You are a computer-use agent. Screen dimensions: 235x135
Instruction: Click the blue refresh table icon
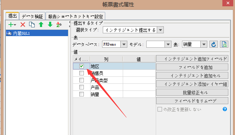tap(213, 44)
